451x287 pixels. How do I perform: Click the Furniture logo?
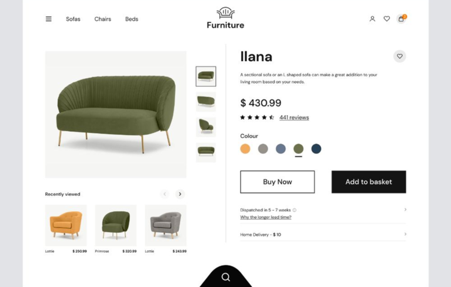click(x=225, y=18)
